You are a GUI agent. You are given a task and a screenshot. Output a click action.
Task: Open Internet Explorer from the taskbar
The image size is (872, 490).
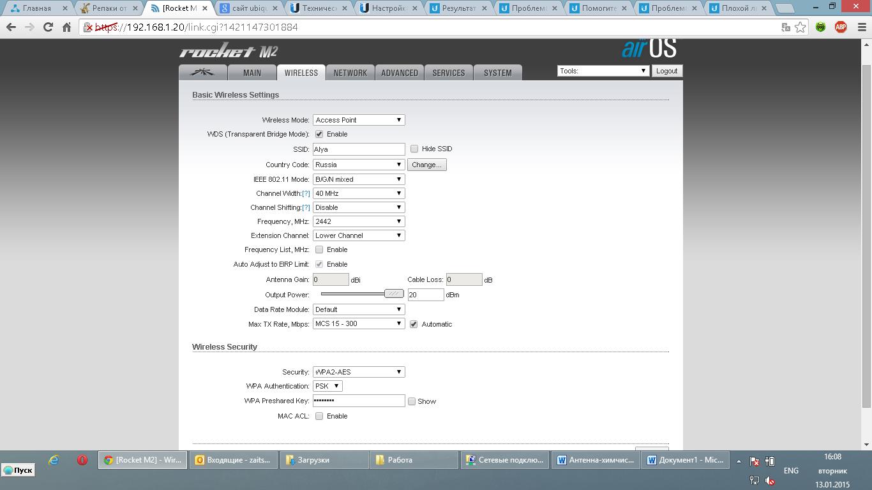[54, 459]
